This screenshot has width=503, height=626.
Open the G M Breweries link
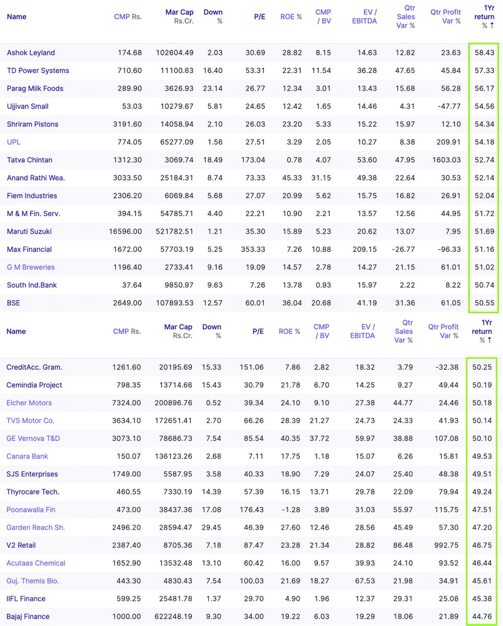click(31, 267)
